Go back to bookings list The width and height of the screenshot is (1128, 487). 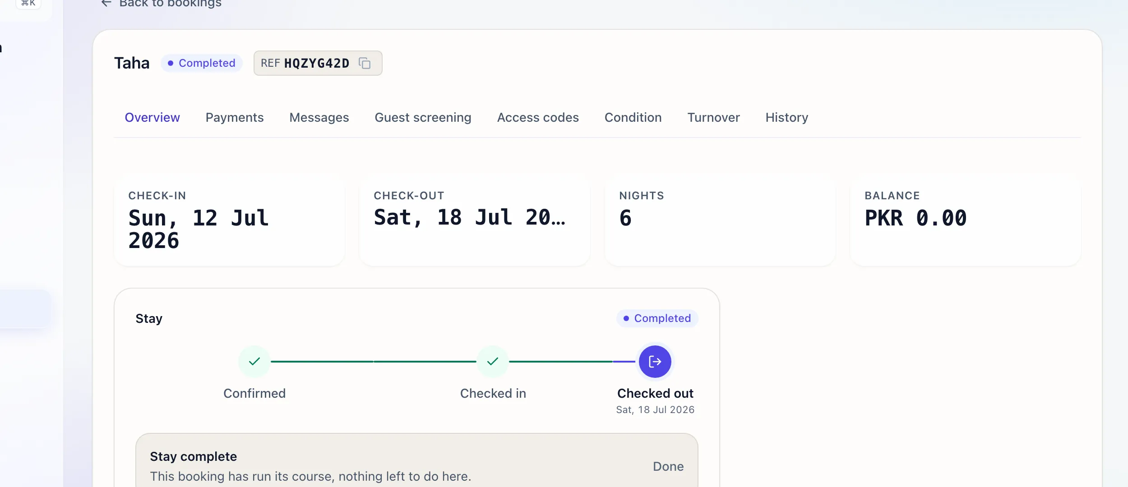162,4
